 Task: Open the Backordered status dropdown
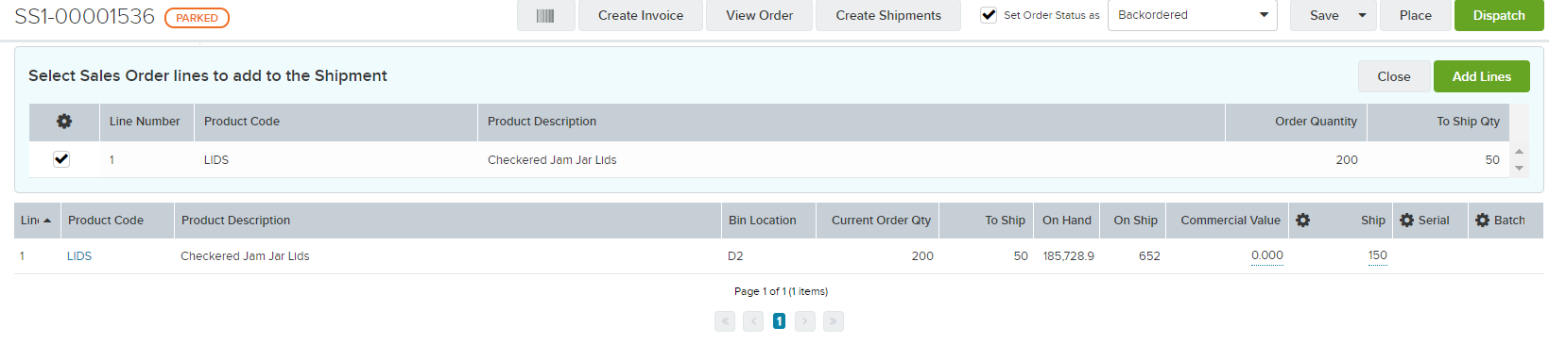[x=1193, y=15]
